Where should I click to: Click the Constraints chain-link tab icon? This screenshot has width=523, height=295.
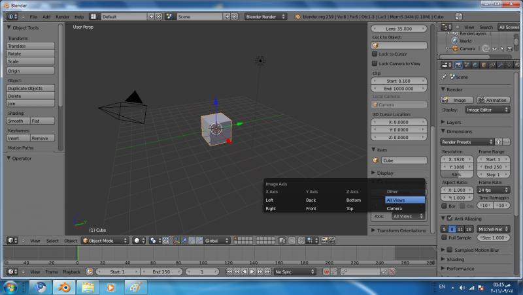pos(492,65)
